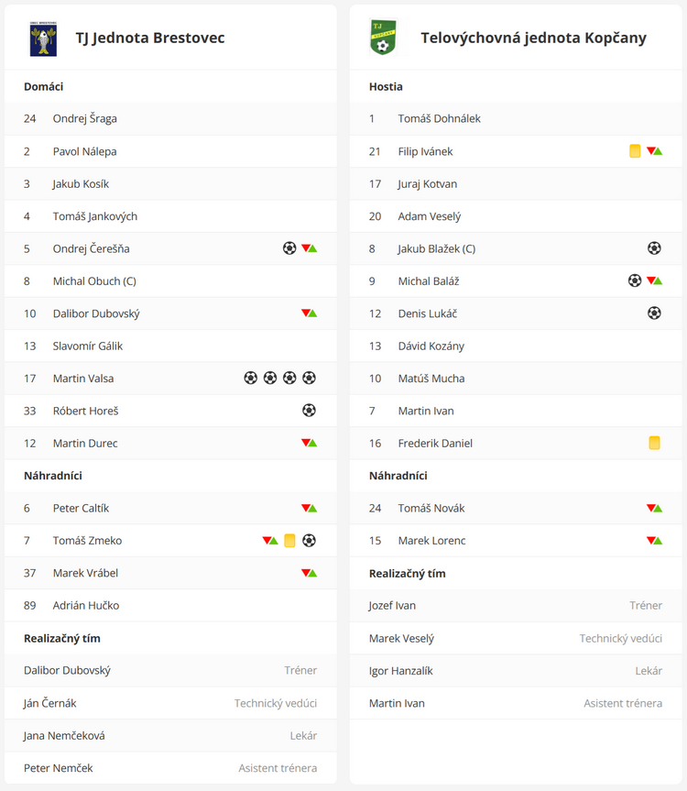
Task: Click Michal Obuch (C) captain name
Action: click(x=94, y=281)
